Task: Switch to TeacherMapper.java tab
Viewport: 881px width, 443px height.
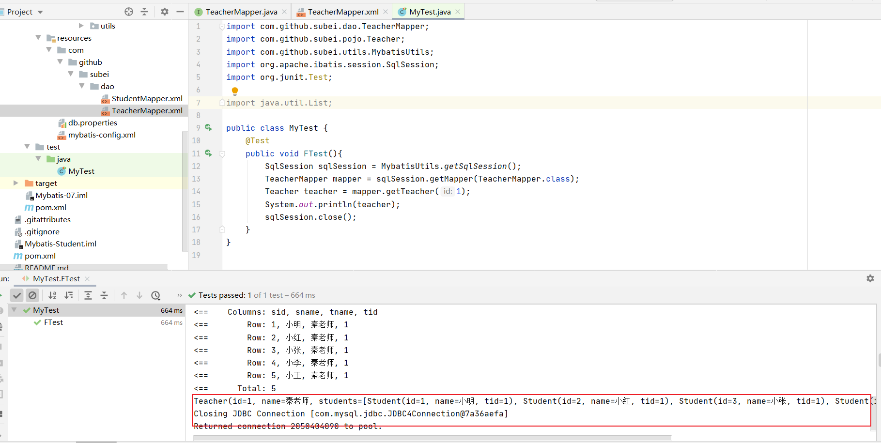Action: (241, 12)
